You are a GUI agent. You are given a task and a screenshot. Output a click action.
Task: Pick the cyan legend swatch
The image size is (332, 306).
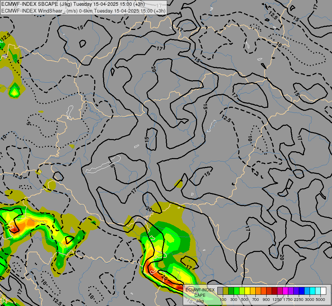pyautogui.click(x=313, y=291)
